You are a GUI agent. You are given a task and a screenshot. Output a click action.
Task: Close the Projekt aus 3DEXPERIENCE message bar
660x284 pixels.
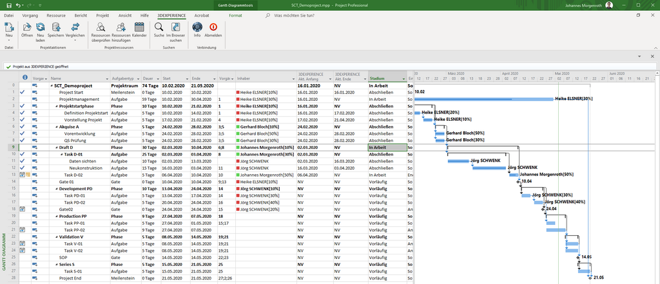(651, 56)
